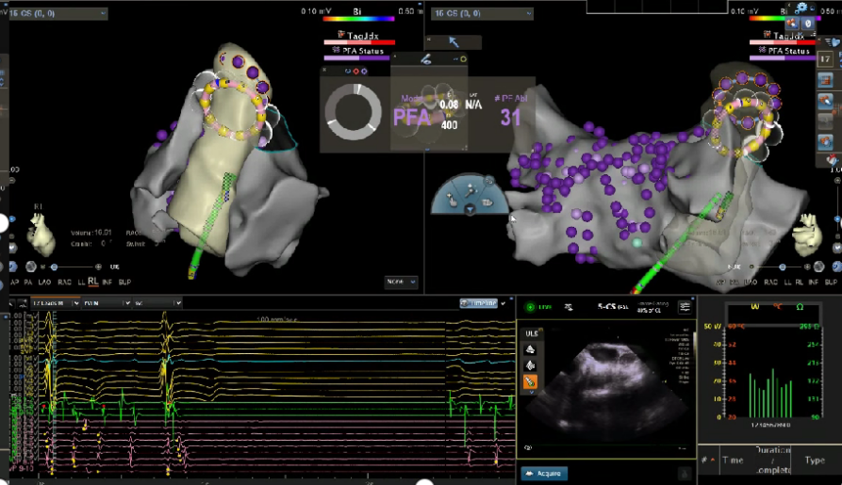Click the gray sphere render icon left map
842x485 pixels.
pyautogui.click(x=30, y=267)
